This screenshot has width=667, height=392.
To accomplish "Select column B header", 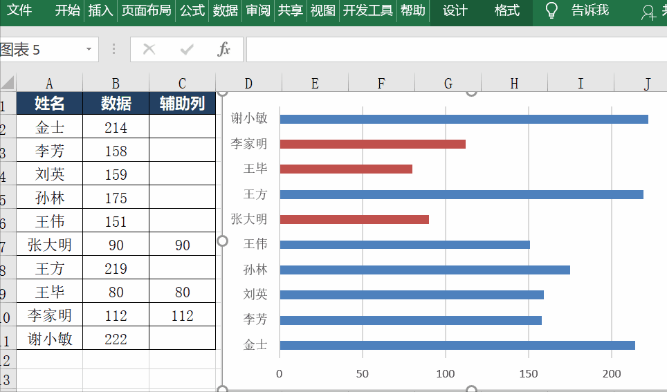I will (116, 84).
